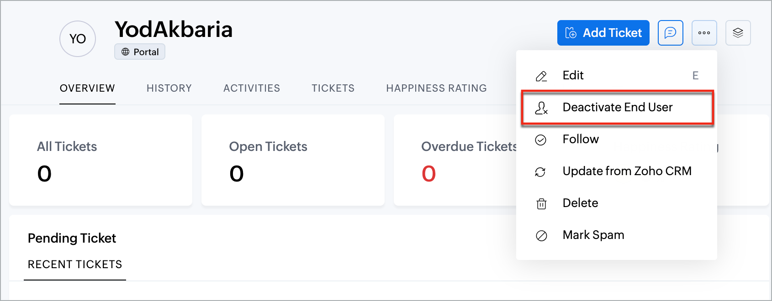Screen dimensions: 772x301
Task: Switch to the History tab
Action: [x=169, y=88]
